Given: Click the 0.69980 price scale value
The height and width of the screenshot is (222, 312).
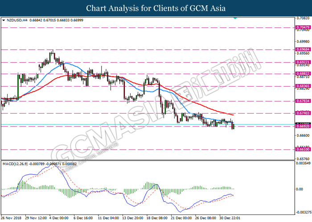Looking at the screenshot, I should [303, 42].
